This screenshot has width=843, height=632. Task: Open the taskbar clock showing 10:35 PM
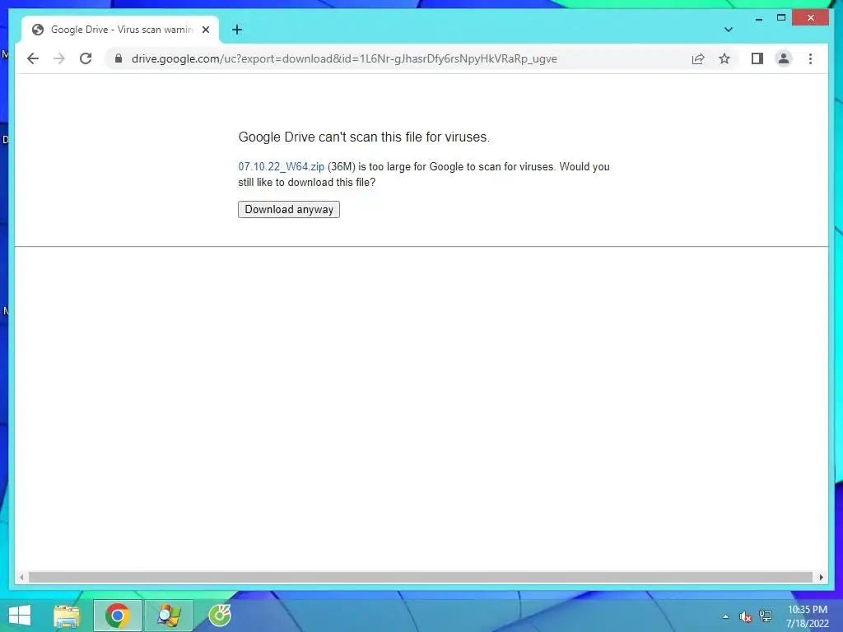click(x=807, y=616)
